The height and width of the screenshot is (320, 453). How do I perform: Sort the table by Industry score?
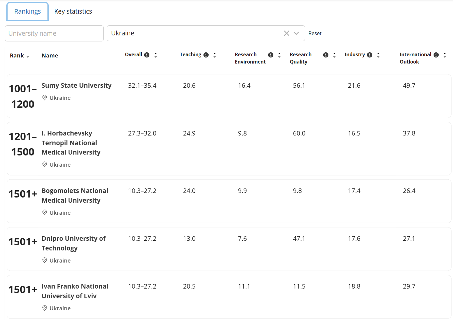tap(378, 55)
